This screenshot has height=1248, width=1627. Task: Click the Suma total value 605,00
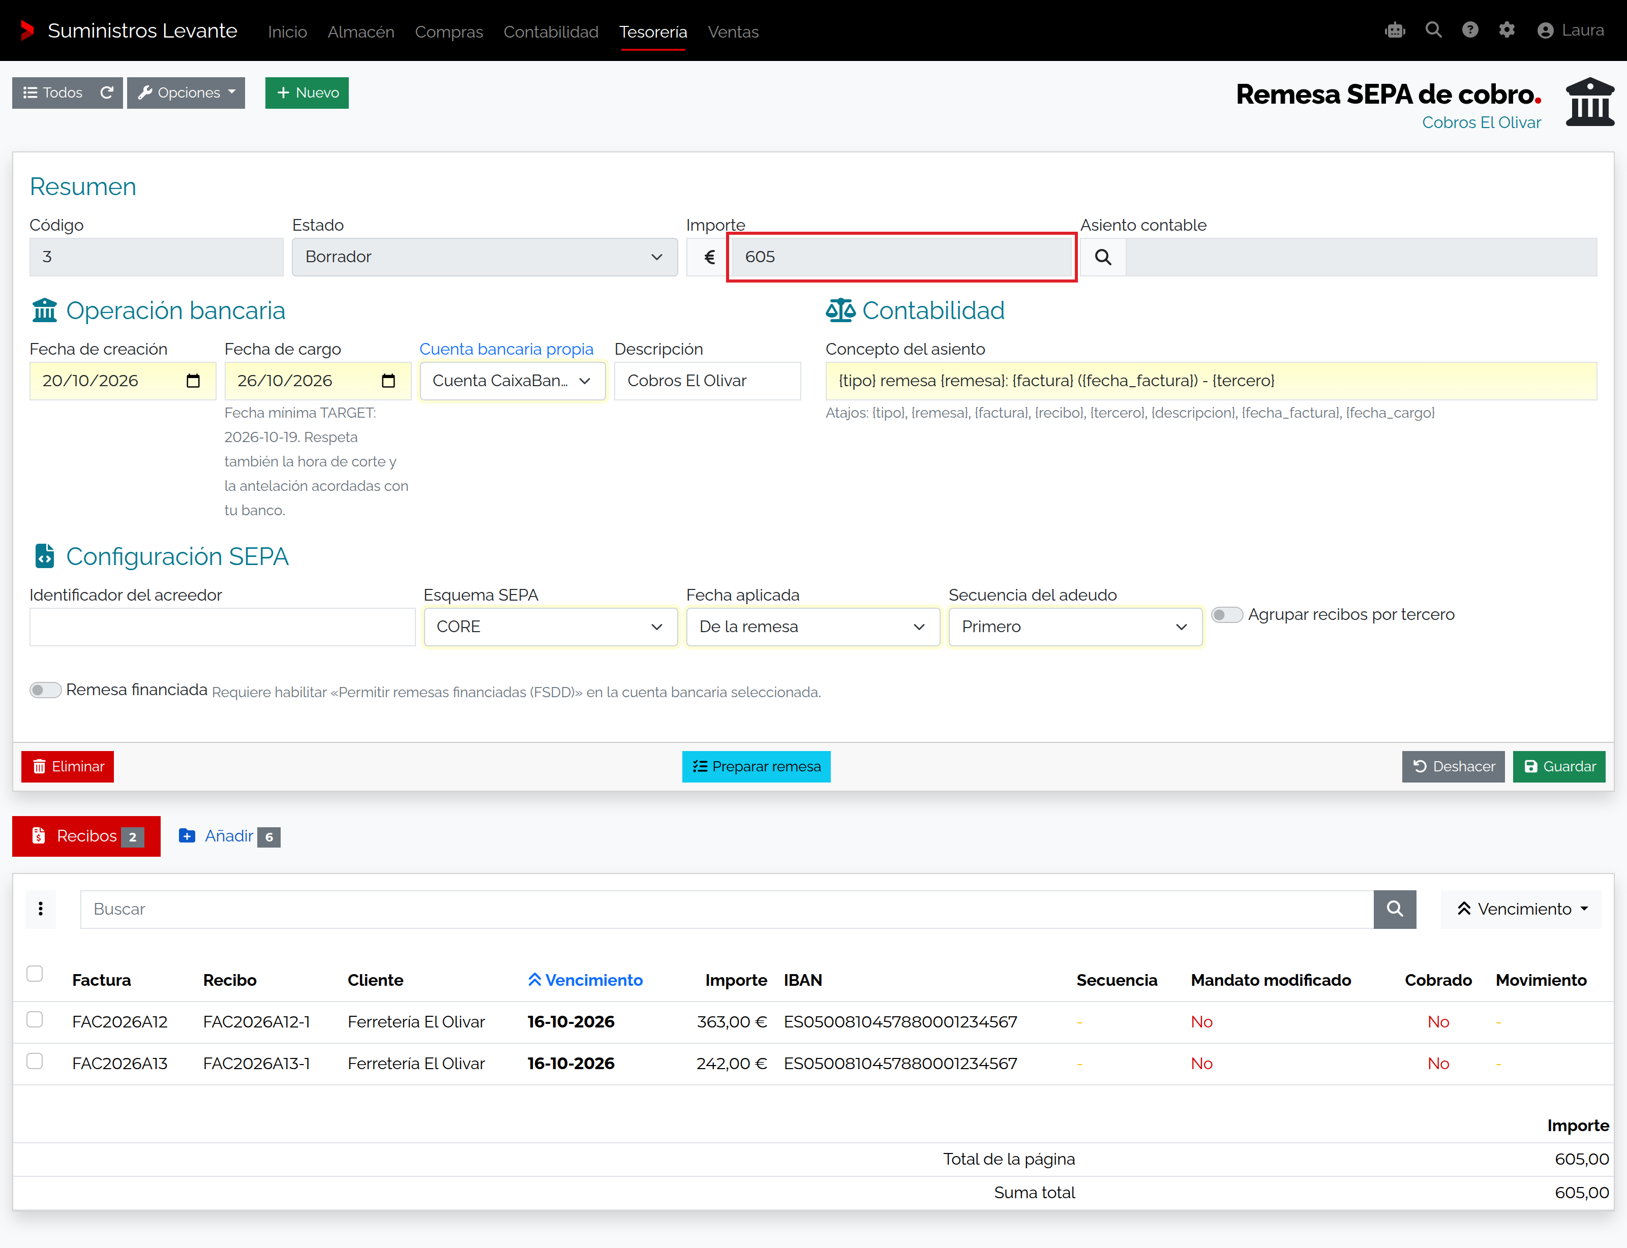point(1581,1193)
